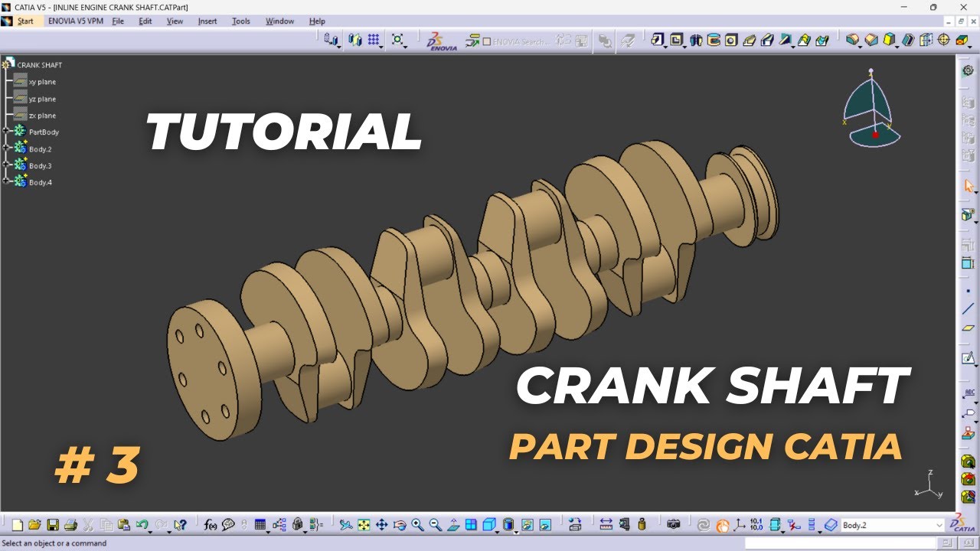
Task: Open a file with the Open folder icon
Action: 34,525
